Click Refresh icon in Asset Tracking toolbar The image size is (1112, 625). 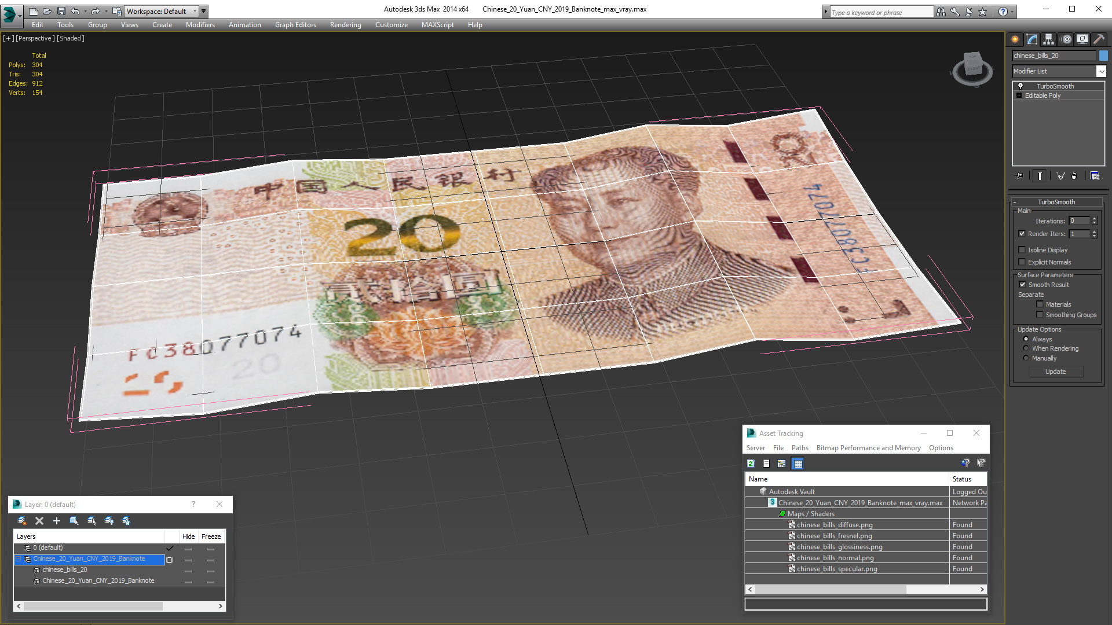tap(751, 464)
